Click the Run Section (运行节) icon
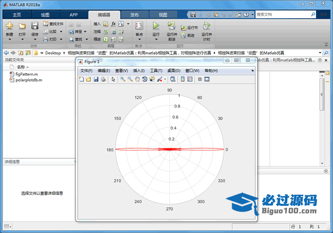The image size is (333, 233). point(183,27)
